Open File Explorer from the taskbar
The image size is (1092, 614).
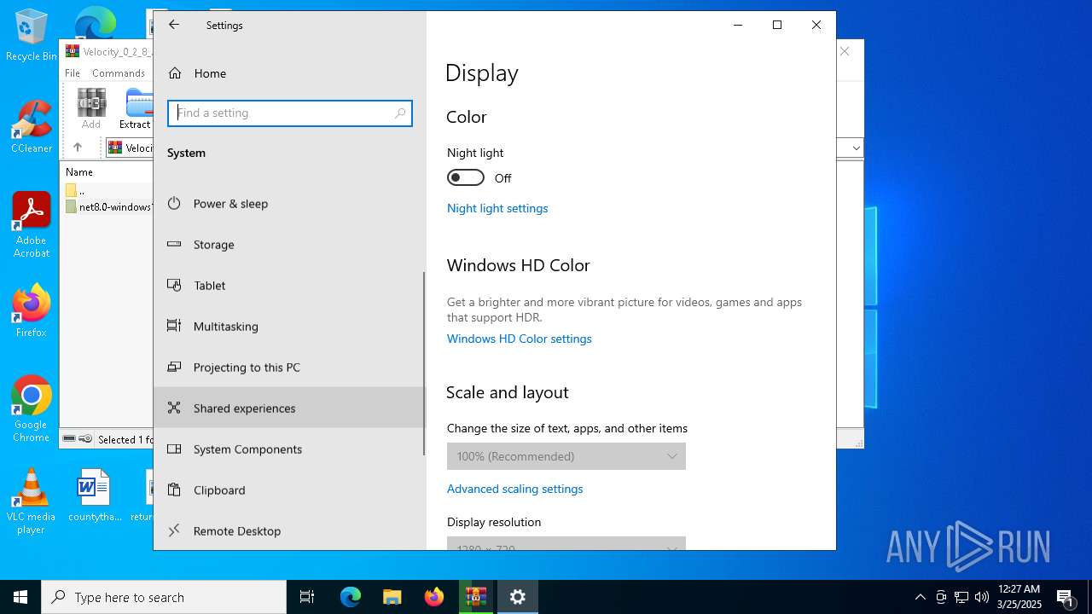coord(392,597)
